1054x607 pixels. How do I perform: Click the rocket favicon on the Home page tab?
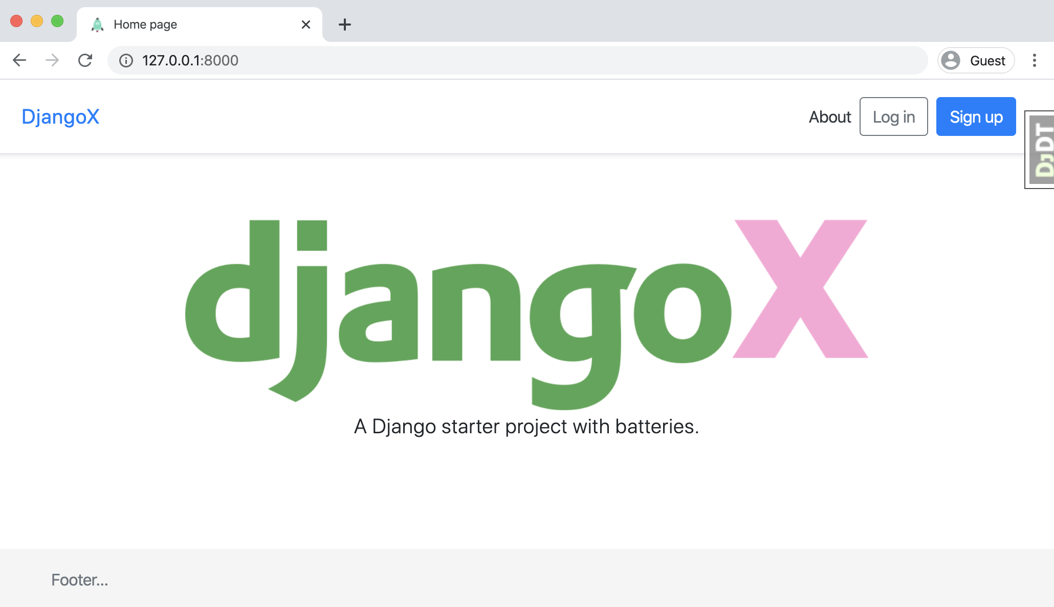coord(97,24)
